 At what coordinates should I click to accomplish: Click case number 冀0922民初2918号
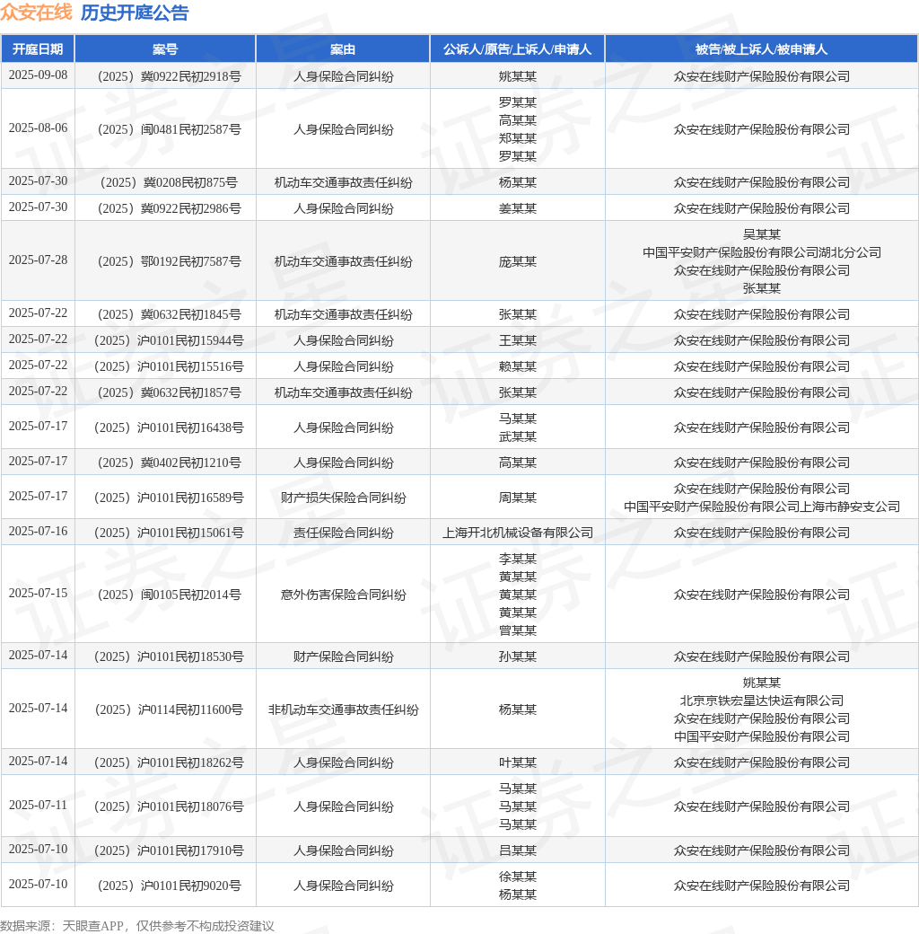point(170,76)
